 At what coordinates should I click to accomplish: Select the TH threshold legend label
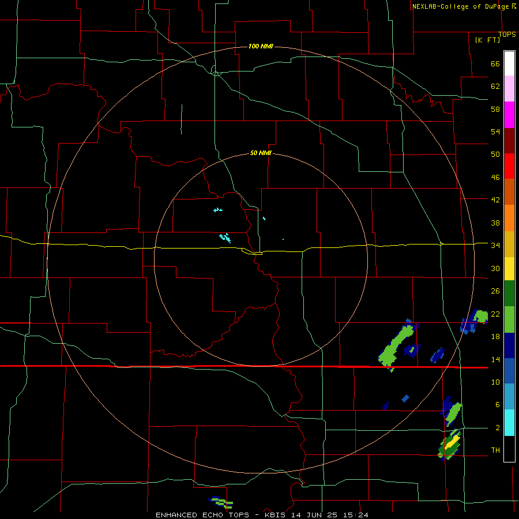coord(495,450)
